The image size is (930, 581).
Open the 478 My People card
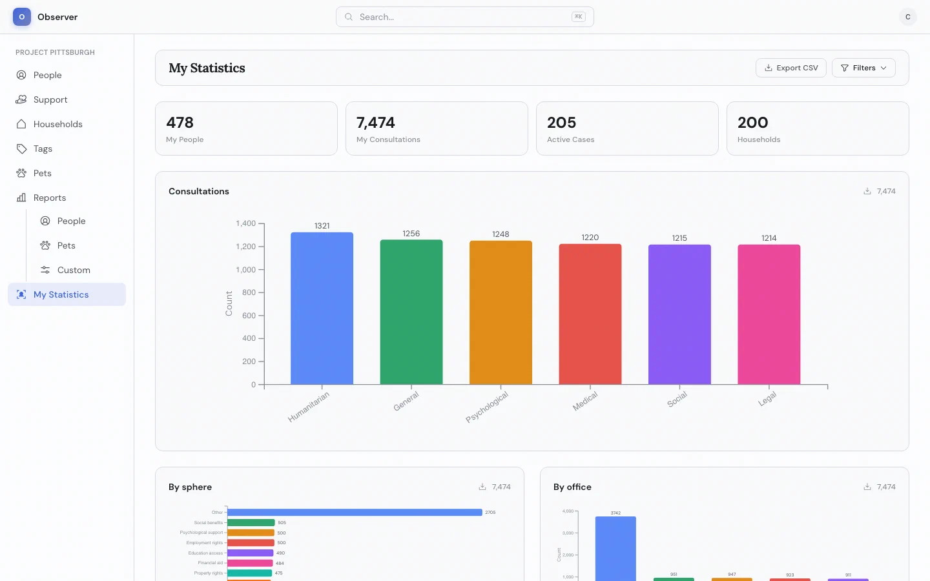[x=246, y=128]
